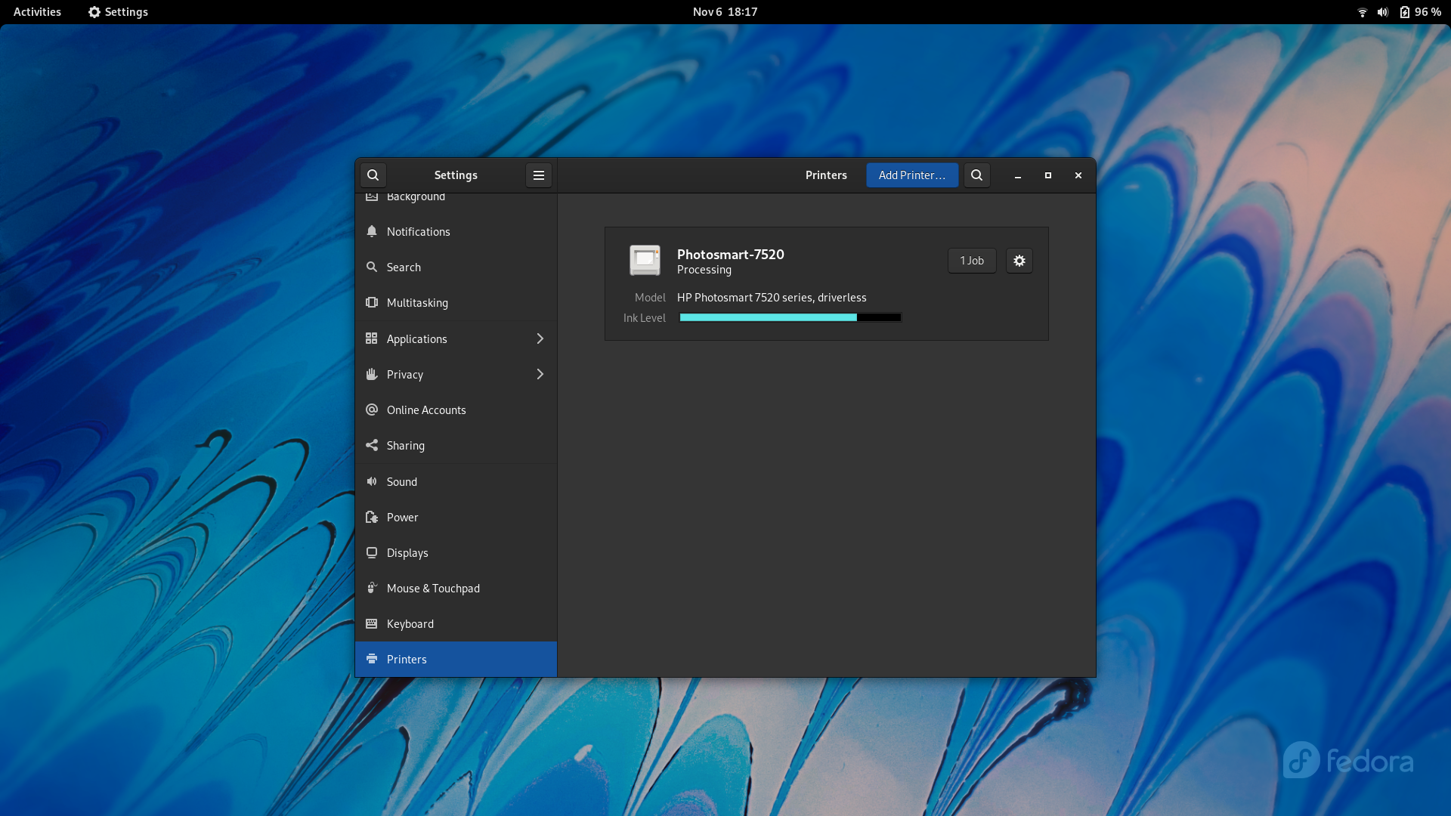
Task: Open the Keyboard settings panel
Action: pyautogui.click(x=456, y=623)
